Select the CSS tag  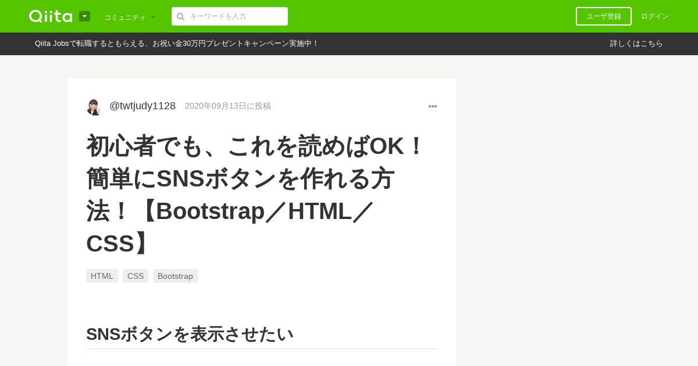click(x=136, y=276)
